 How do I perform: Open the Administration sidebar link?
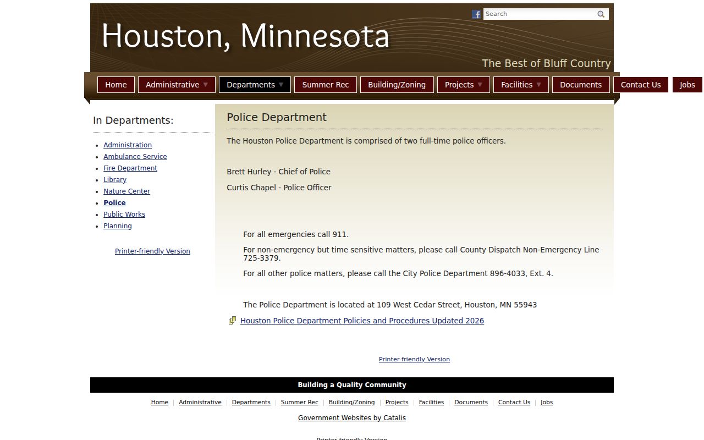[128, 145]
